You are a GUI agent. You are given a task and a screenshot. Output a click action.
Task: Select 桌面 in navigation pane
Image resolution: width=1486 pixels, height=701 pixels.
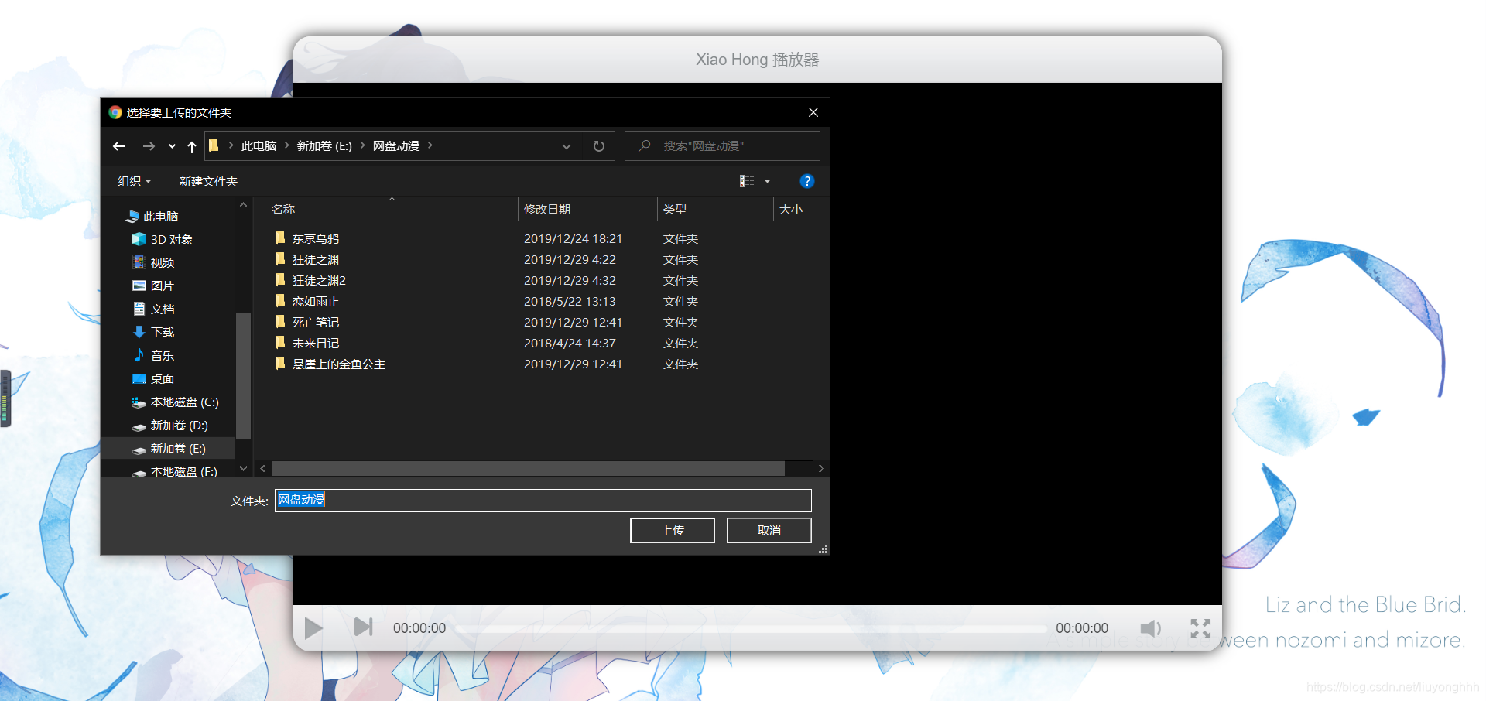(x=162, y=379)
